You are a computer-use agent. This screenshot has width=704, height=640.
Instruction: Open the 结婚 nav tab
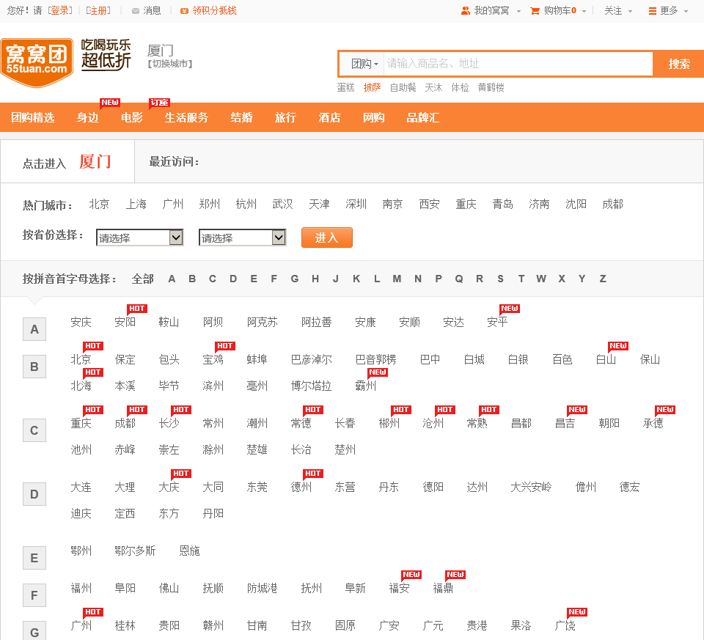(x=241, y=117)
